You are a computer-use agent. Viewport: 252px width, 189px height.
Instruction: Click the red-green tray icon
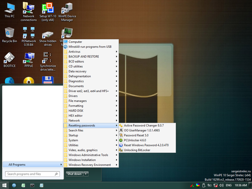point(192,185)
